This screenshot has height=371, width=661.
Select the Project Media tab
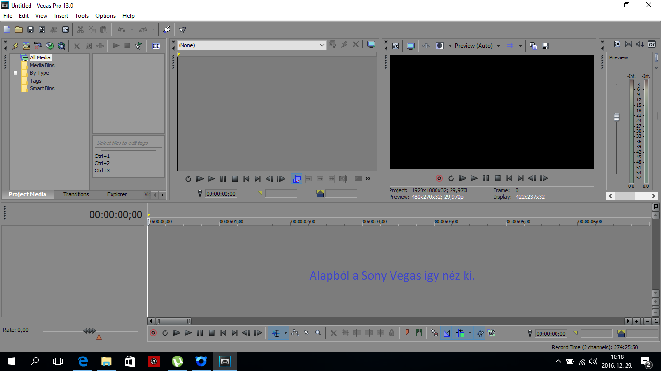click(x=28, y=194)
